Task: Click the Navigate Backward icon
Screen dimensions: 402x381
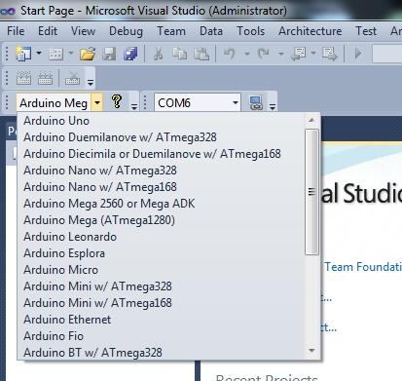Action: point(299,54)
